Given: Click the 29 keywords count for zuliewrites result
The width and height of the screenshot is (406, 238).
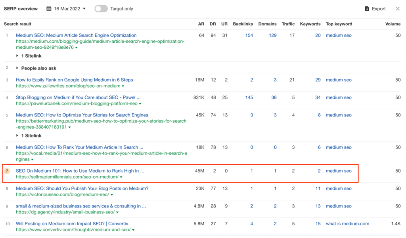Looking at the screenshot, I should click(318, 80).
